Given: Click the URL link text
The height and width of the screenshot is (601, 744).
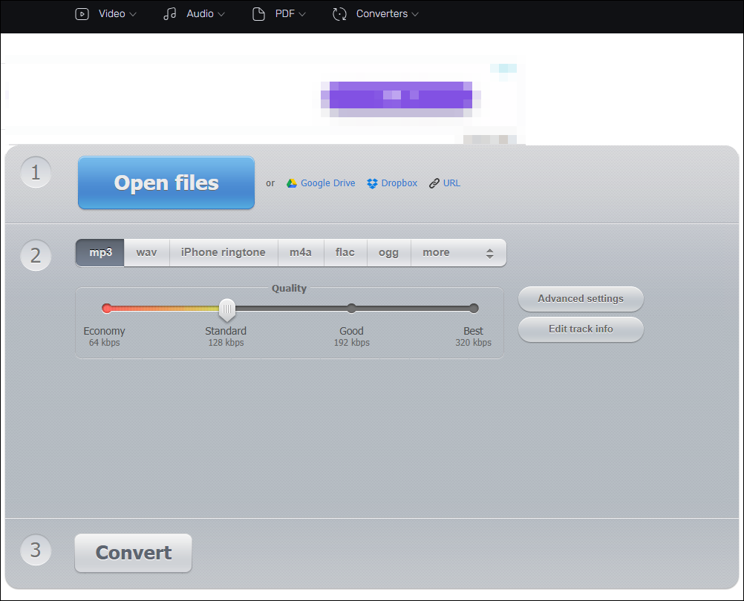Looking at the screenshot, I should pos(451,183).
